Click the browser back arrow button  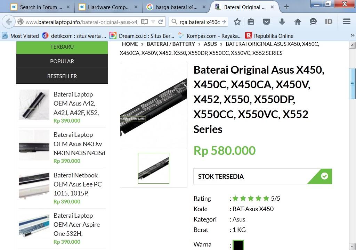coord(9,22)
